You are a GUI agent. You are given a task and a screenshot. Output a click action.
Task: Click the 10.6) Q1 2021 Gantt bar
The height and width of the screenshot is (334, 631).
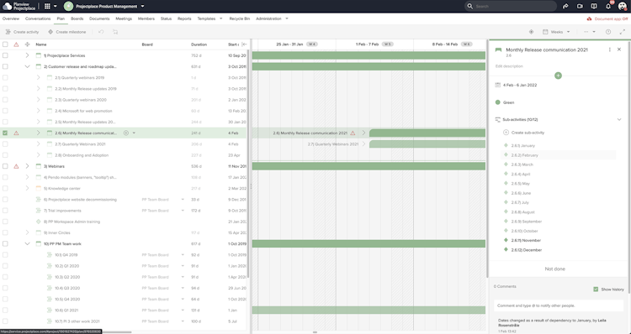click(x=369, y=310)
